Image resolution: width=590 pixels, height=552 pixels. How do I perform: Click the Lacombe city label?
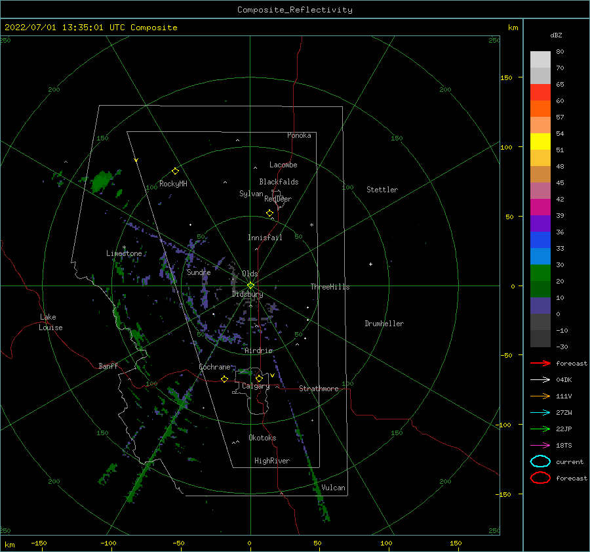tap(283, 165)
